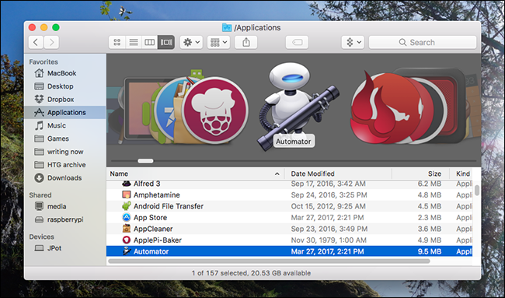
Task: Select the AppCleaner row
Action: [x=289, y=229]
